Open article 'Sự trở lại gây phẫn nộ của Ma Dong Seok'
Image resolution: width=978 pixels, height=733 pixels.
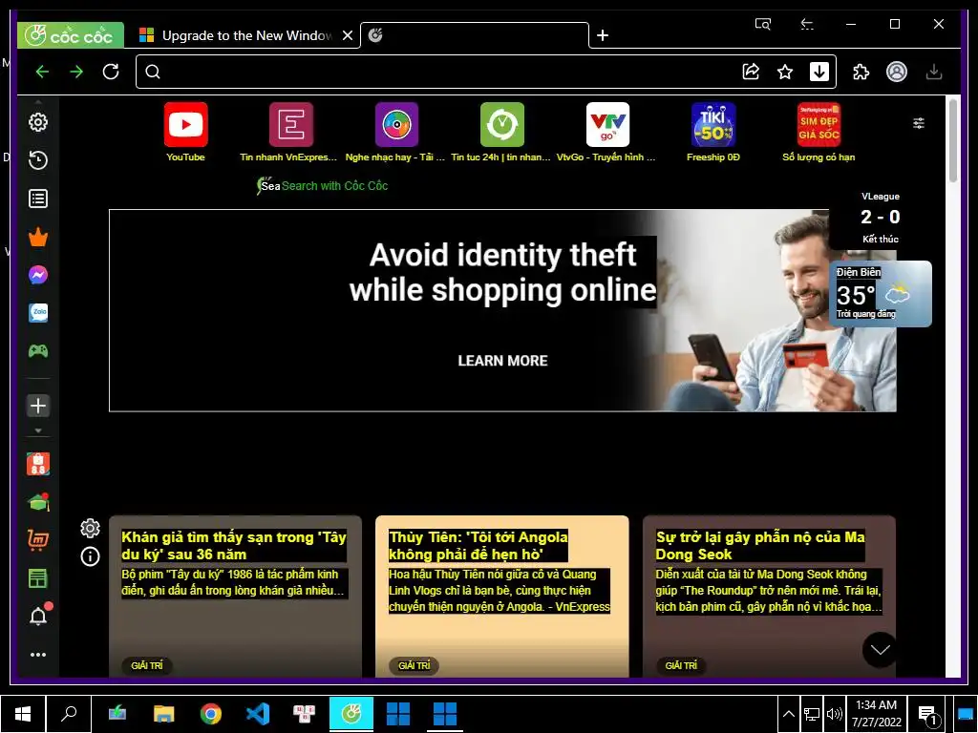click(760, 545)
